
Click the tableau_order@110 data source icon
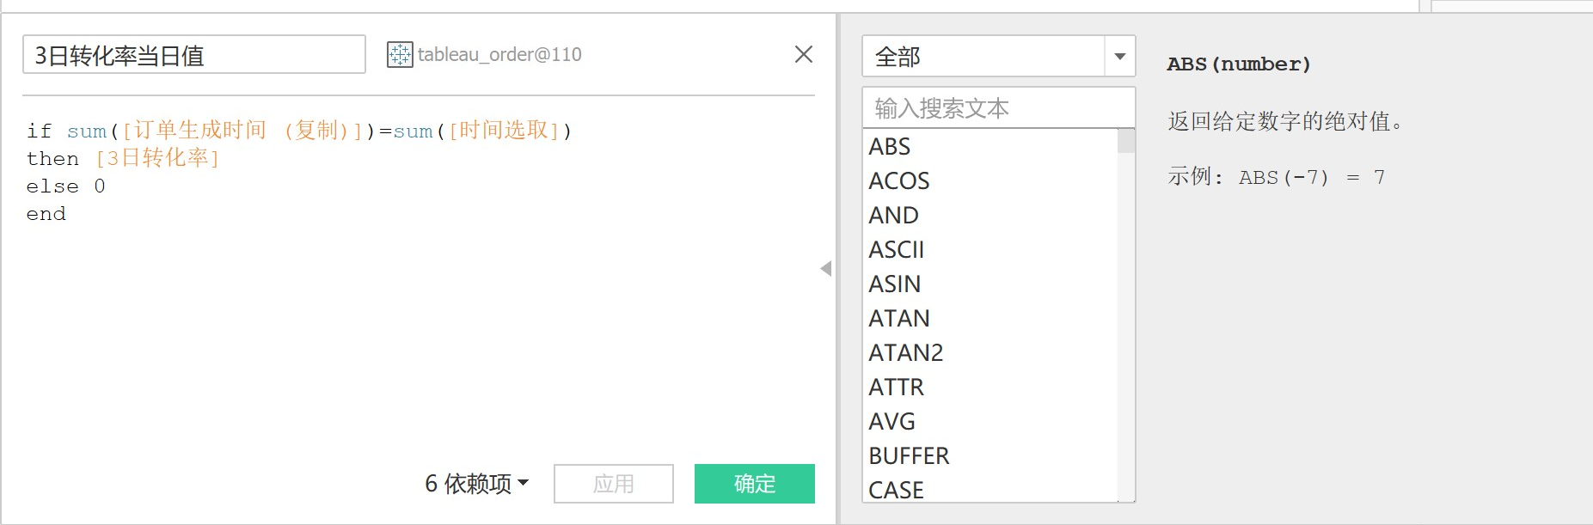point(399,54)
